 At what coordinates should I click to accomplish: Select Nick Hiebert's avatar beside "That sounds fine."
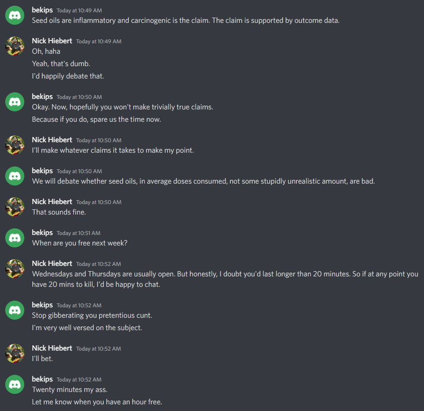coord(15,207)
